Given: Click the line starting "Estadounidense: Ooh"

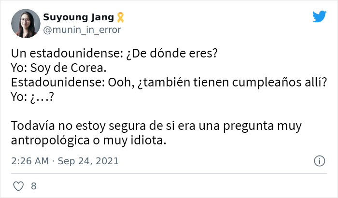Looking at the screenshot, I should [x=149, y=79].
